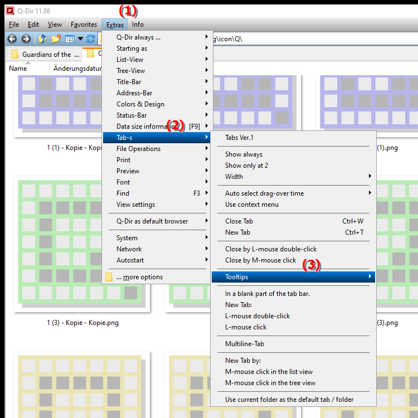Toggle the 'Tabs Ver.1' option

click(x=293, y=138)
